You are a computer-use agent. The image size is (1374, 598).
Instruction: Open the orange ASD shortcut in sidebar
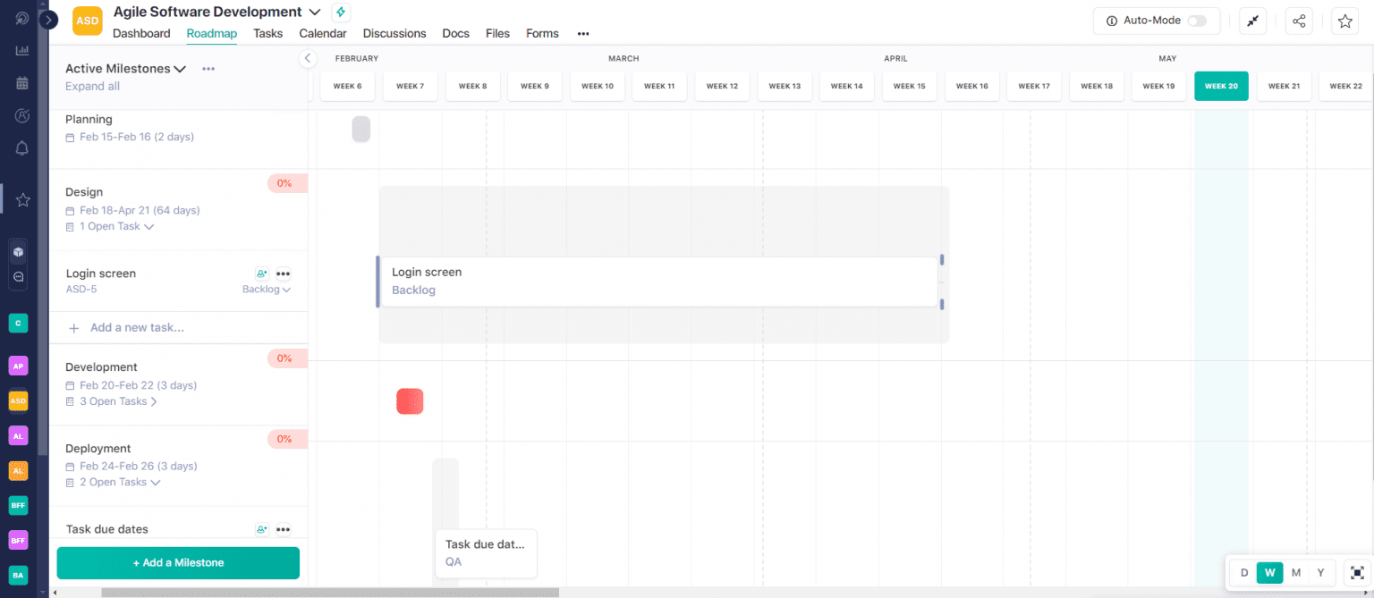[x=18, y=401]
